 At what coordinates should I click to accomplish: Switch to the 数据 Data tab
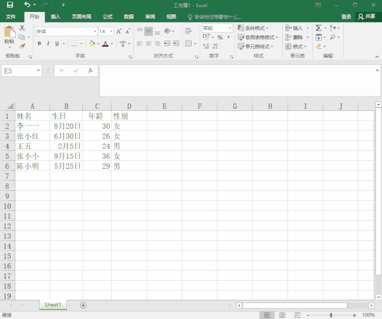coord(129,17)
